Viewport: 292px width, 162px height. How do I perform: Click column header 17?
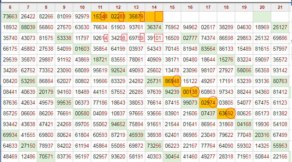pos(208,7)
